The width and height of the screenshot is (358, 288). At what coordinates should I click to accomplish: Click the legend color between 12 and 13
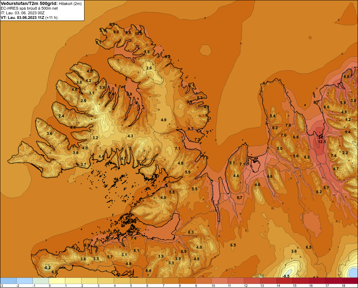(x=252, y=280)
